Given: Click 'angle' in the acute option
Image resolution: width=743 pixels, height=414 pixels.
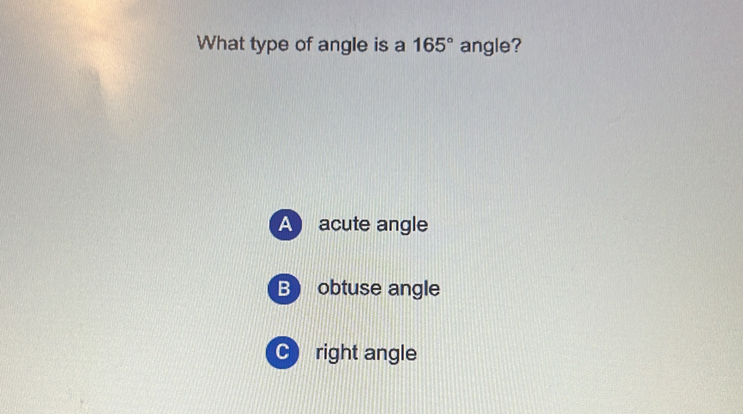Looking at the screenshot, I should [402, 225].
